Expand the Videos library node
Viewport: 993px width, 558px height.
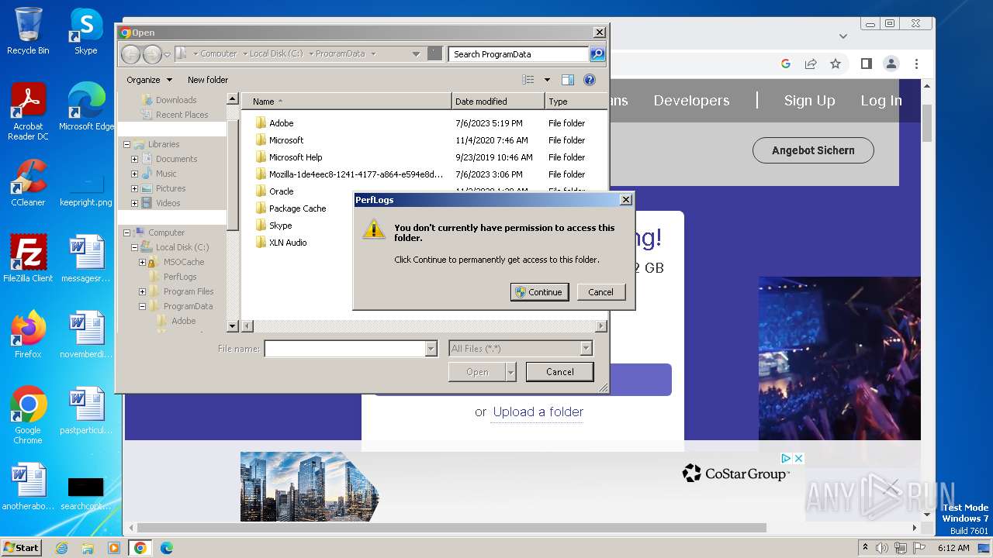click(134, 203)
